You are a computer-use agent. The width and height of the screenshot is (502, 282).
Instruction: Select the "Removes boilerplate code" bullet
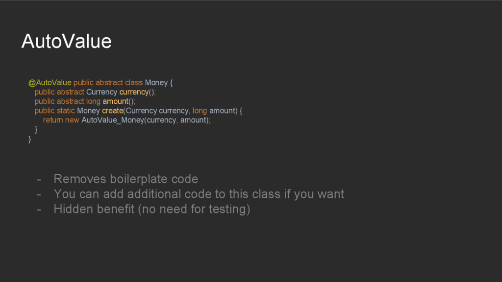coord(125,179)
